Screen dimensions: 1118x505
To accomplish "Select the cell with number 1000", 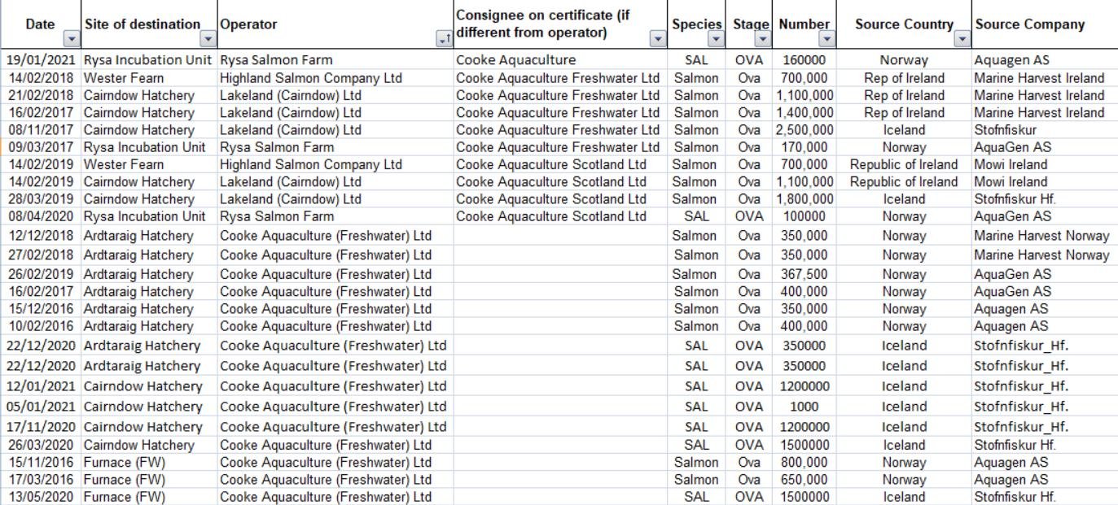I will click(805, 407).
